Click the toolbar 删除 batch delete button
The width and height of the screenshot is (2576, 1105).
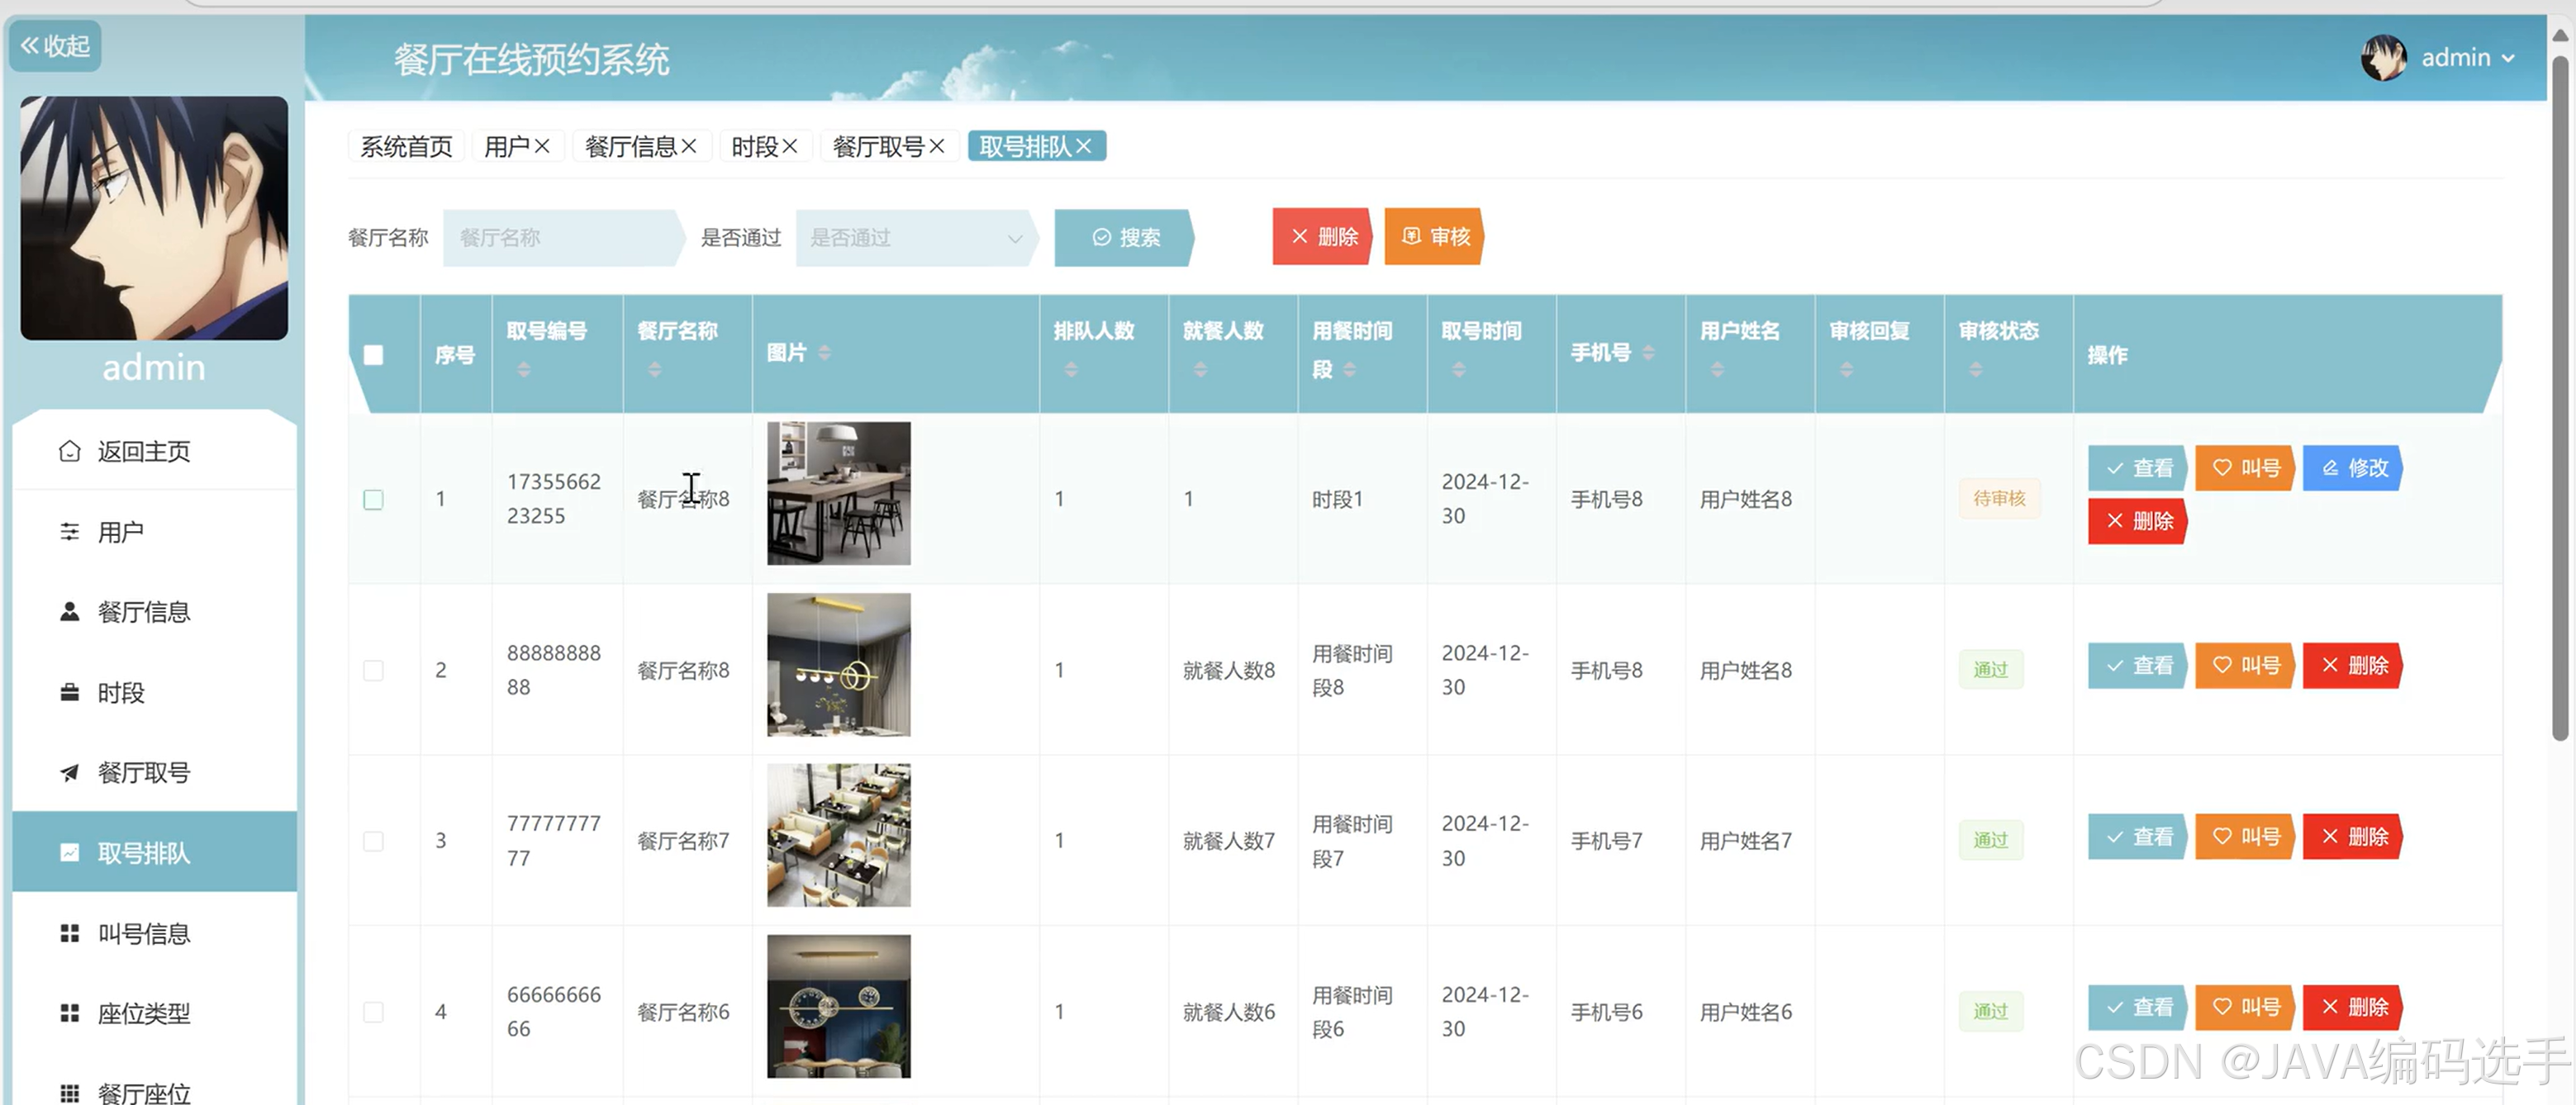(x=1323, y=237)
